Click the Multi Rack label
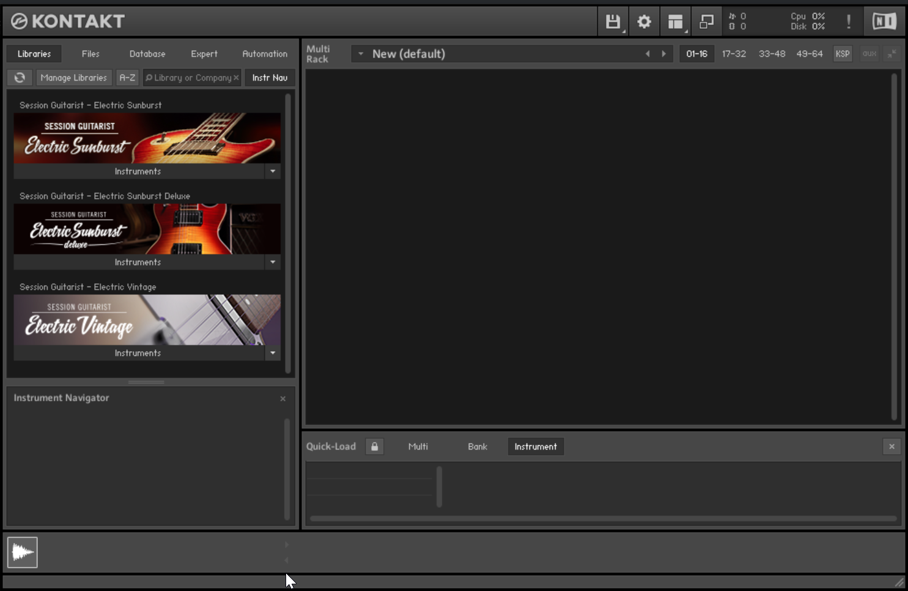This screenshot has height=591, width=908. [318, 54]
